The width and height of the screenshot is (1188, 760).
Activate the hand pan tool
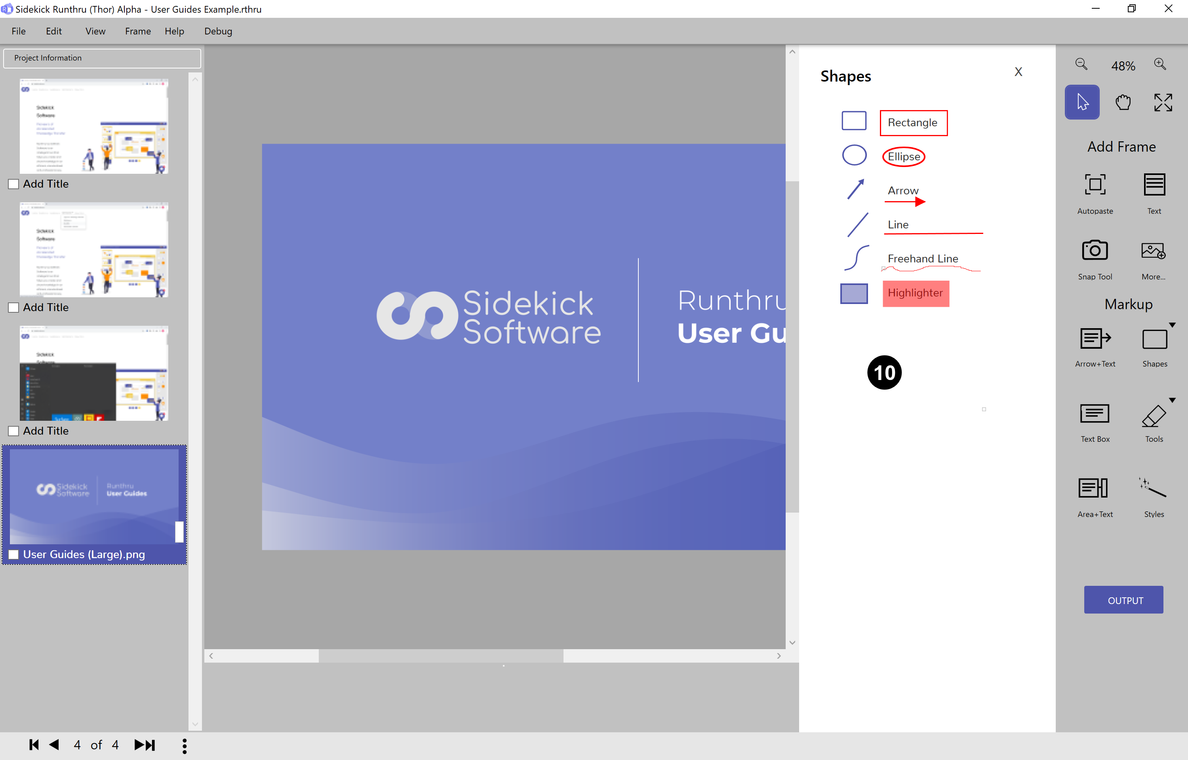(x=1123, y=102)
